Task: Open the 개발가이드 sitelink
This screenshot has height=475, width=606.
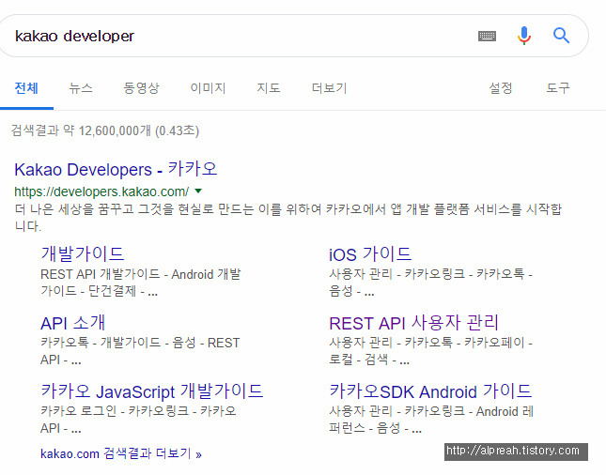Action: (x=83, y=253)
